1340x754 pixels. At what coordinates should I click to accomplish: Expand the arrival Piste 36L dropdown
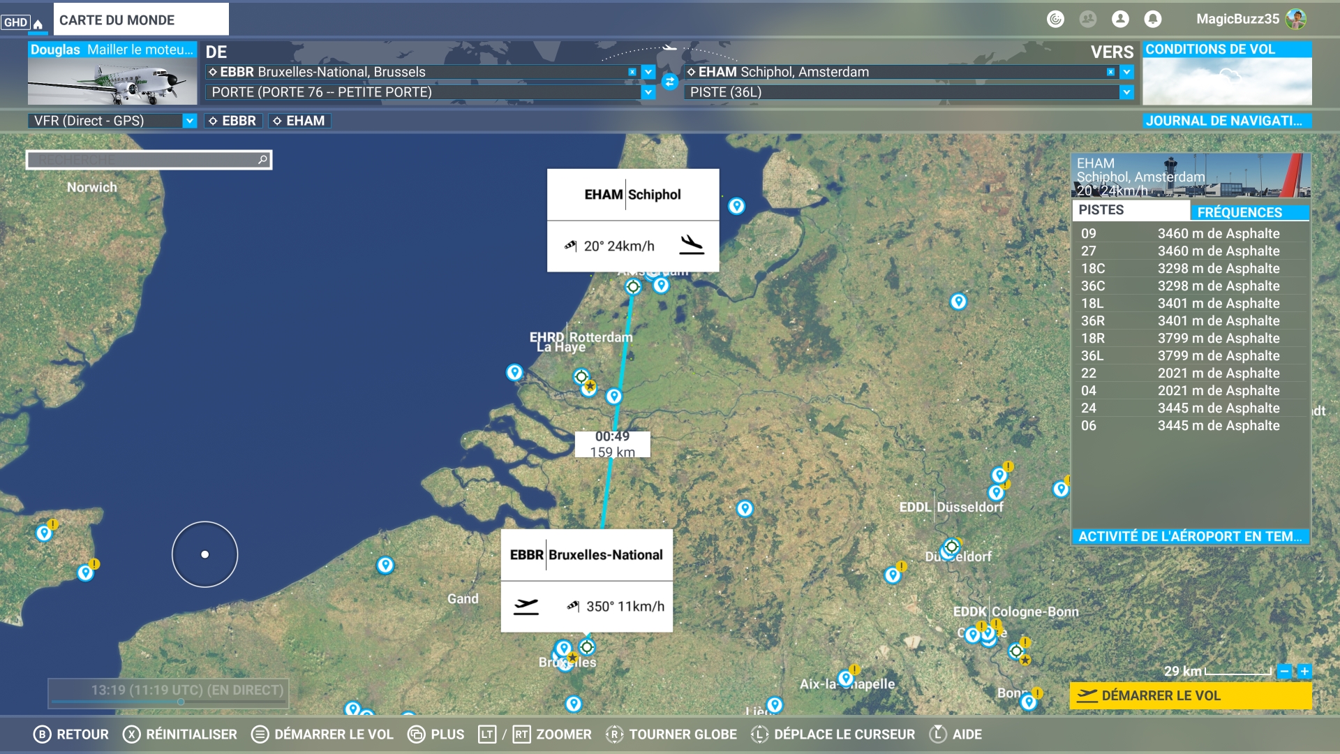pyautogui.click(x=1126, y=92)
